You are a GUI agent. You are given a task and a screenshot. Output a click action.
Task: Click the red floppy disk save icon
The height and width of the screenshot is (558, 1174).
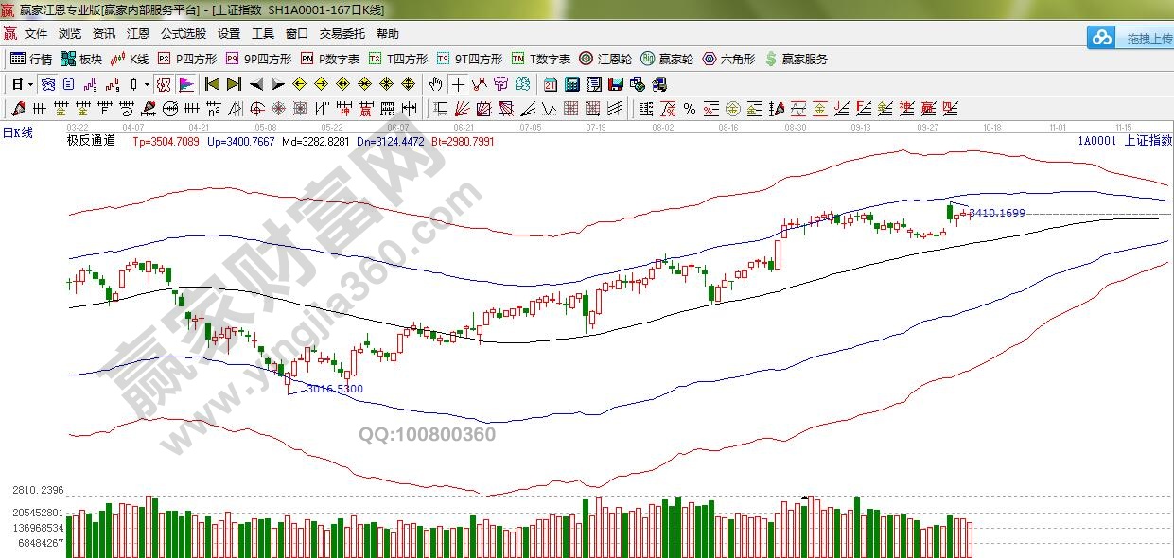[614, 84]
